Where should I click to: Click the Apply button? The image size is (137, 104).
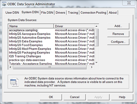tap(98, 97)
